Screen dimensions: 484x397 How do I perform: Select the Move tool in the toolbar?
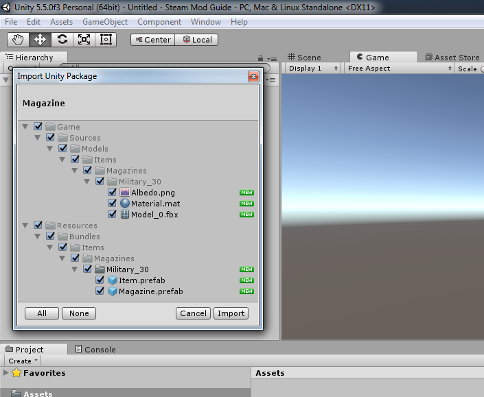click(x=40, y=40)
